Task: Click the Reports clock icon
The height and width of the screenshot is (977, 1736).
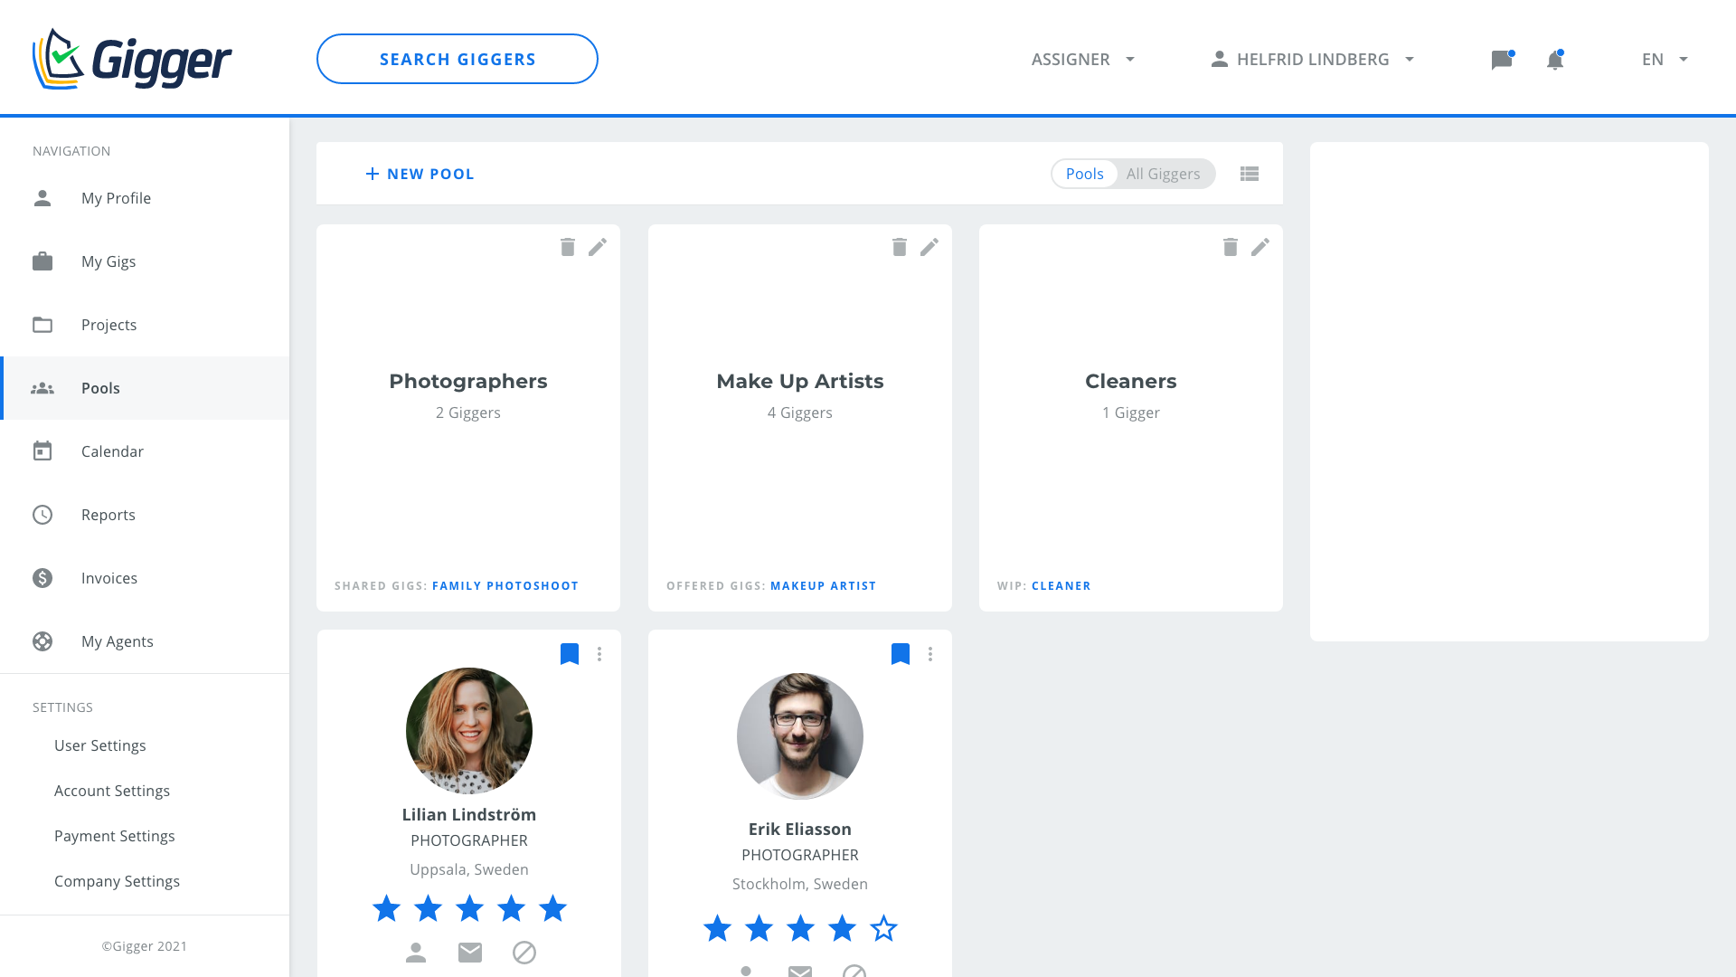Action: [x=42, y=515]
